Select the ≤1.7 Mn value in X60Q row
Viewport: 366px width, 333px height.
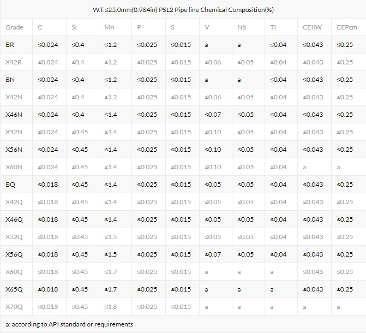pos(111,272)
